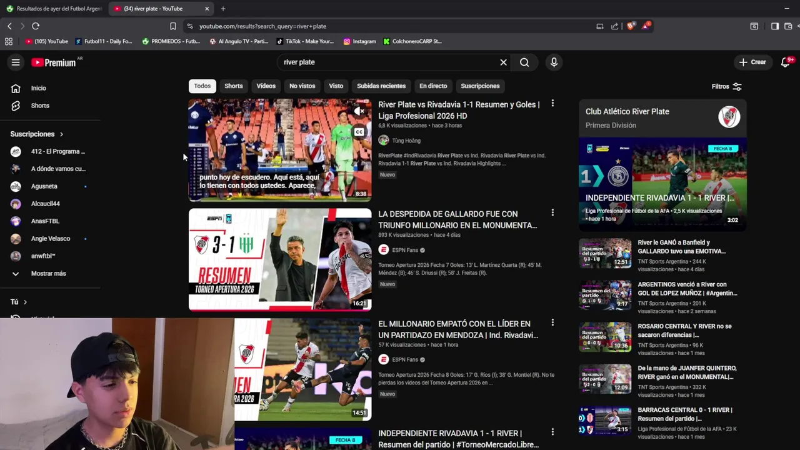Select the Visto filter chip
The width and height of the screenshot is (800, 450).
point(336,86)
